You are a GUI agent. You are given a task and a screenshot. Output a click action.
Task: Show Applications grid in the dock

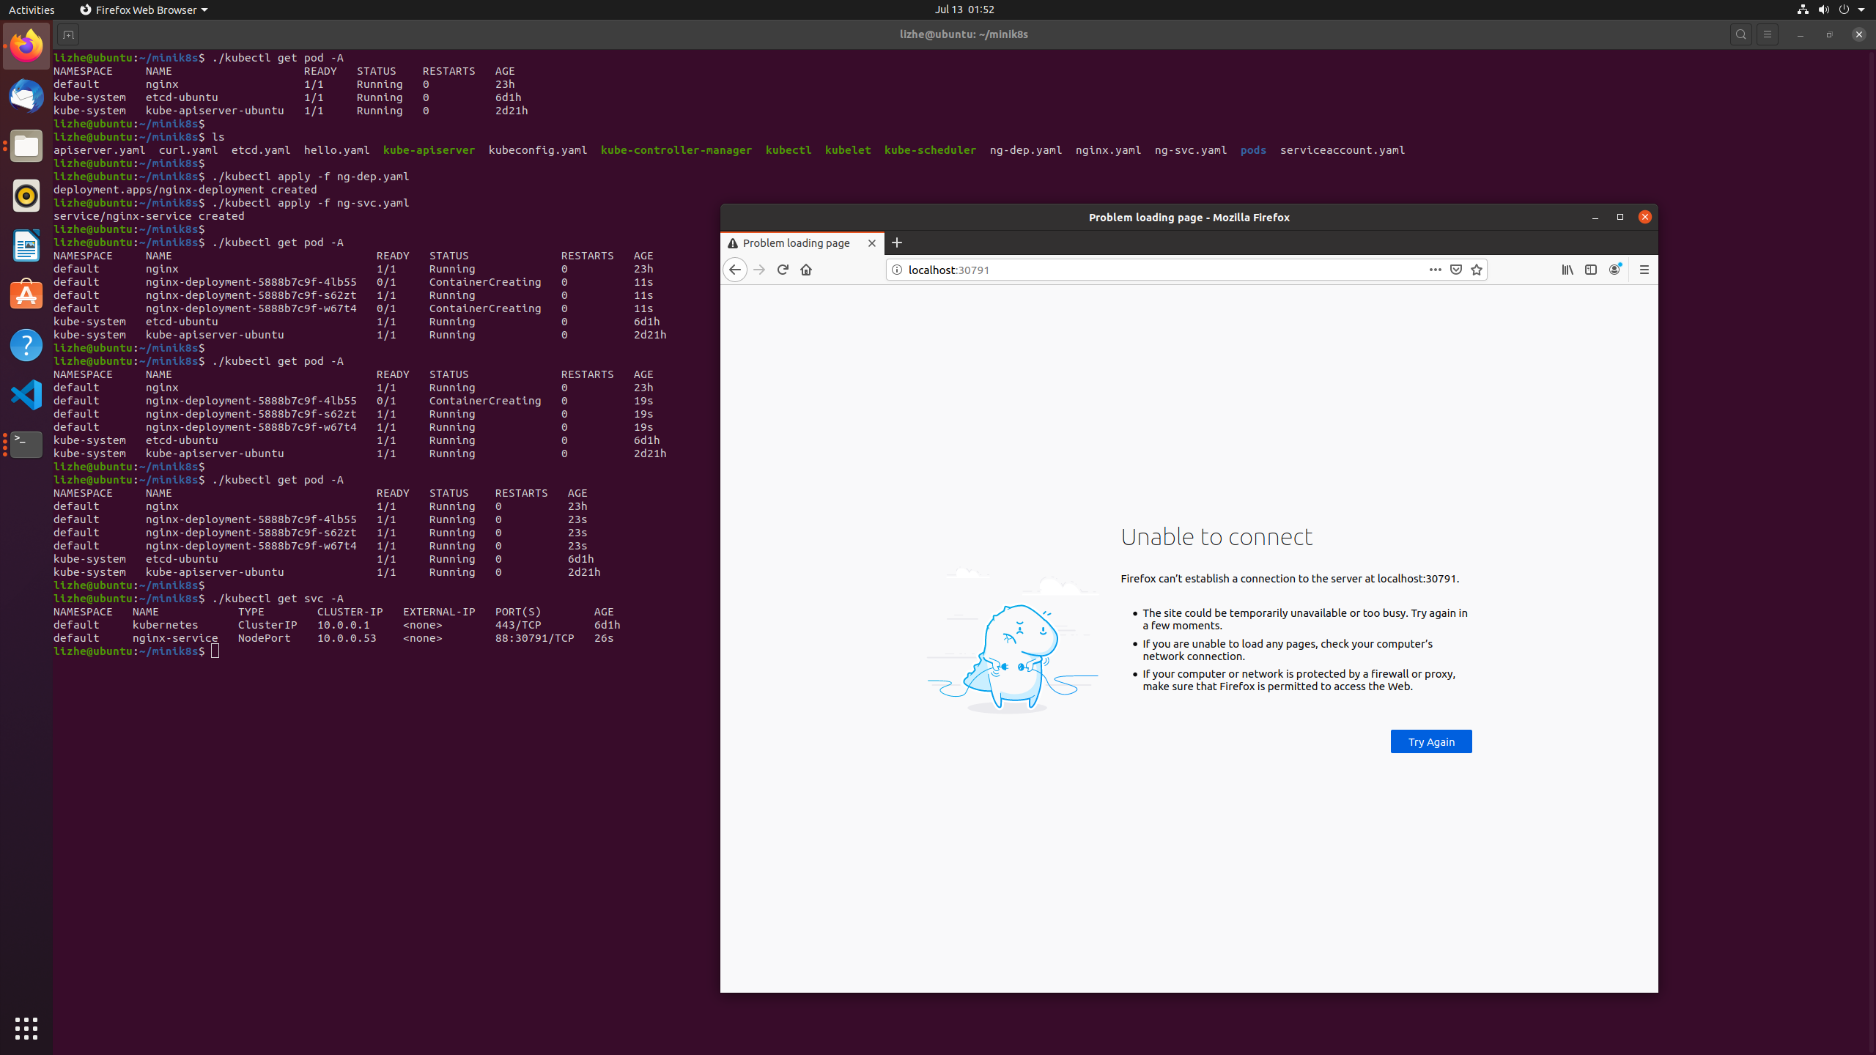[26, 1029]
